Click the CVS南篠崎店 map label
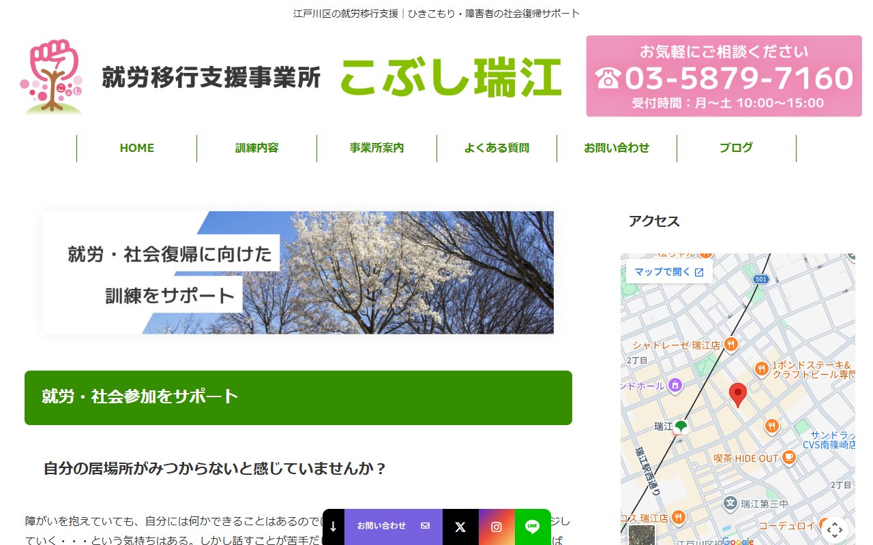 [829, 444]
